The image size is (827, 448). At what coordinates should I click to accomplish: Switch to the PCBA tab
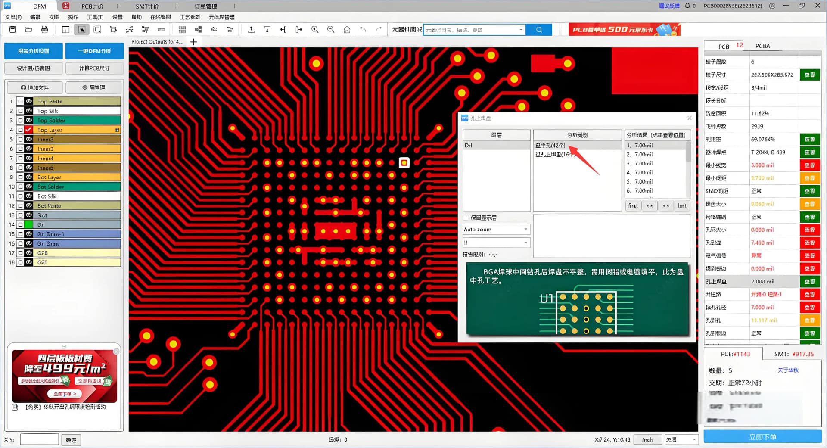tap(762, 46)
